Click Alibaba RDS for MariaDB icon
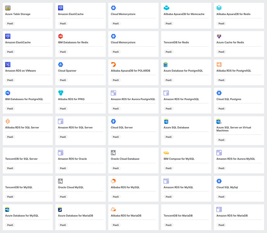Screen dimensions: 267x233 click(x=113, y=209)
